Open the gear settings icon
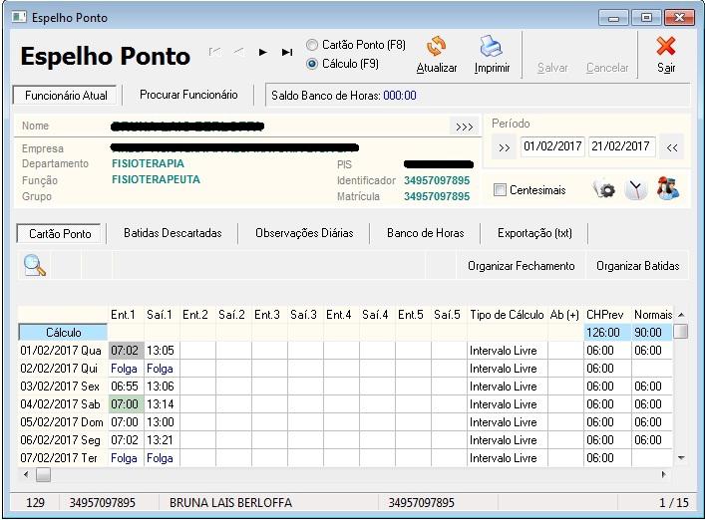This screenshot has height=520, width=705. point(604,189)
